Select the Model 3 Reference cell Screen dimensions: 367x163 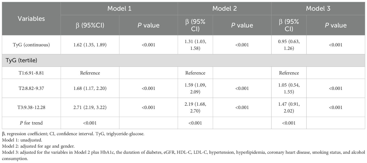[289, 73]
